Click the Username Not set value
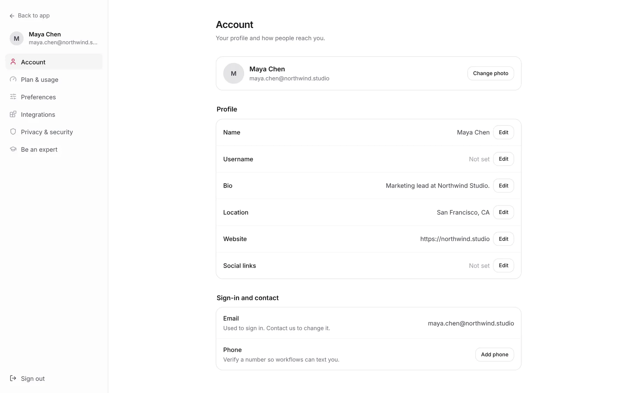 coord(479,159)
